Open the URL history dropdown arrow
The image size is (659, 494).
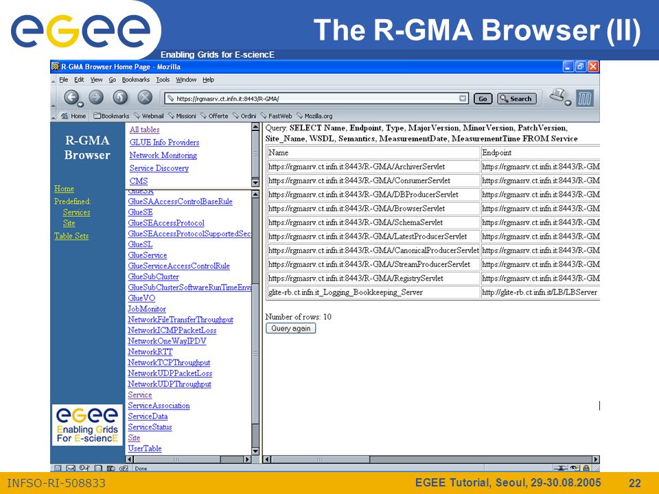(x=463, y=99)
